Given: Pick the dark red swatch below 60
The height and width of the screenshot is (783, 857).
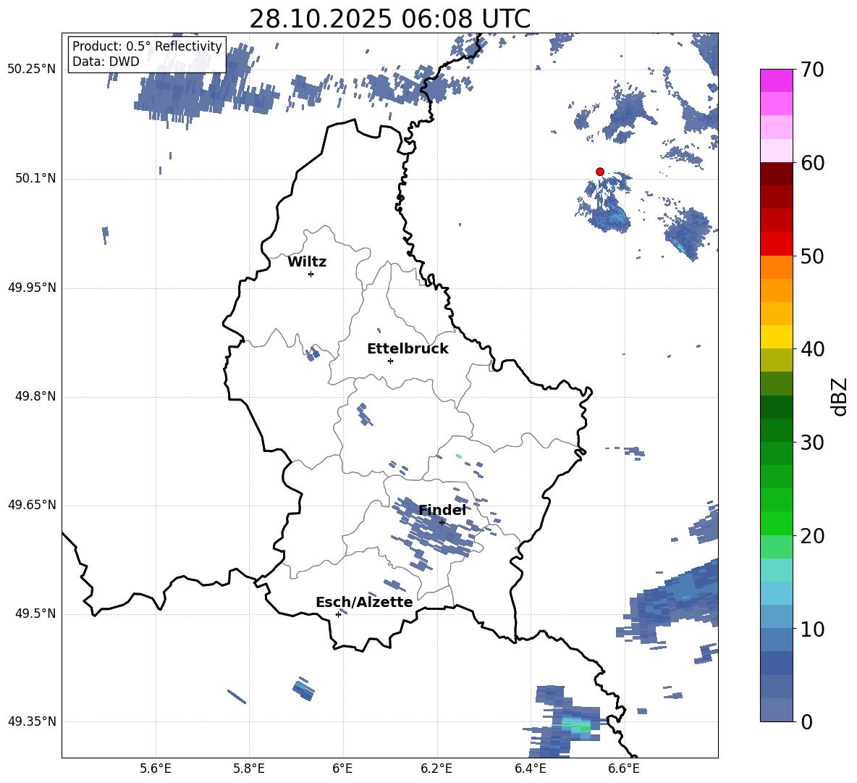Looking at the screenshot, I should [776, 174].
